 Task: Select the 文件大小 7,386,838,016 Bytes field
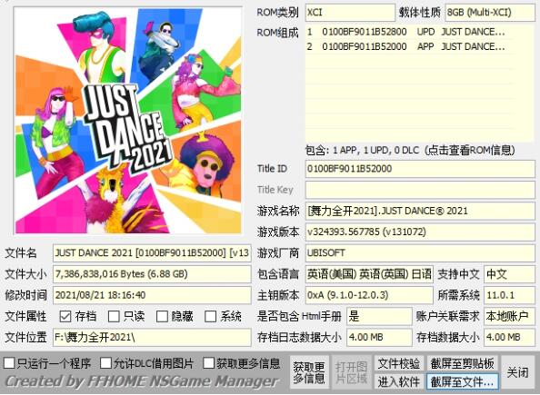coord(152,274)
